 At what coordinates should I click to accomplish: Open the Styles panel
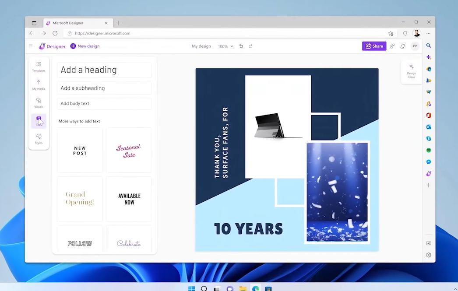click(x=39, y=139)
